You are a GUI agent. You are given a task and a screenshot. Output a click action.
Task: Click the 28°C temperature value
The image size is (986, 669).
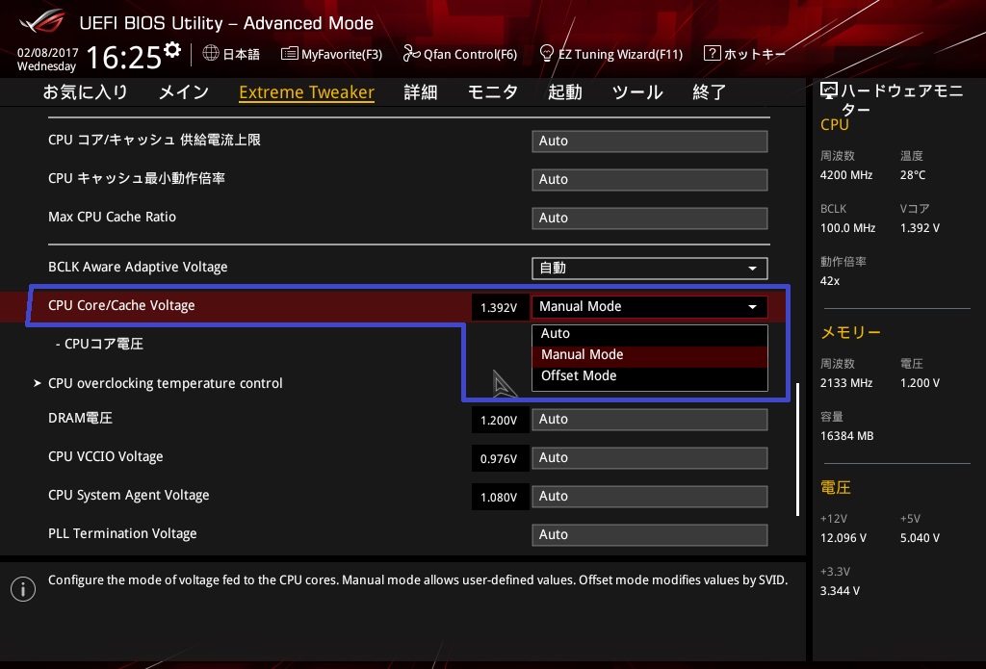[x=913, y=175]
